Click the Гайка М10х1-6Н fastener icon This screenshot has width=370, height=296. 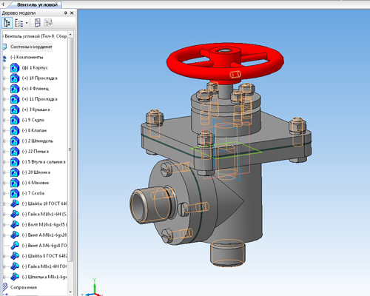(x=15, y=214)
